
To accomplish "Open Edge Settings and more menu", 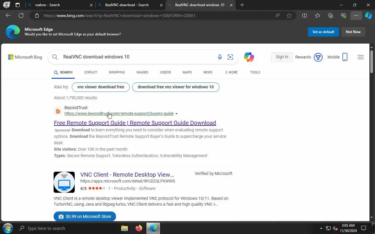I will [356, 16].
